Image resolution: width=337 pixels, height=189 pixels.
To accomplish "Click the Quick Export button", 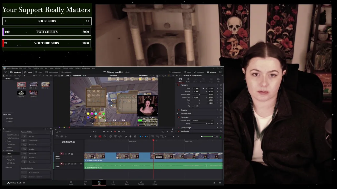I will coord(175,72).
